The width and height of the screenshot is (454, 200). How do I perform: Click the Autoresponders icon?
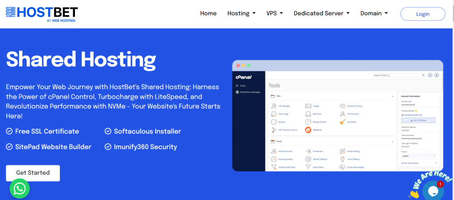274,159
